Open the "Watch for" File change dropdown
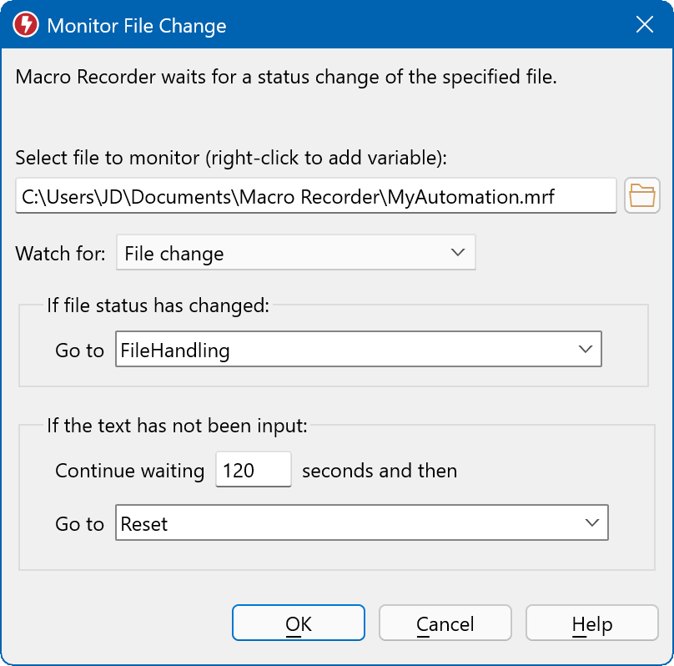674x666 pixels. pyautogui.click(x=296, y=253)
